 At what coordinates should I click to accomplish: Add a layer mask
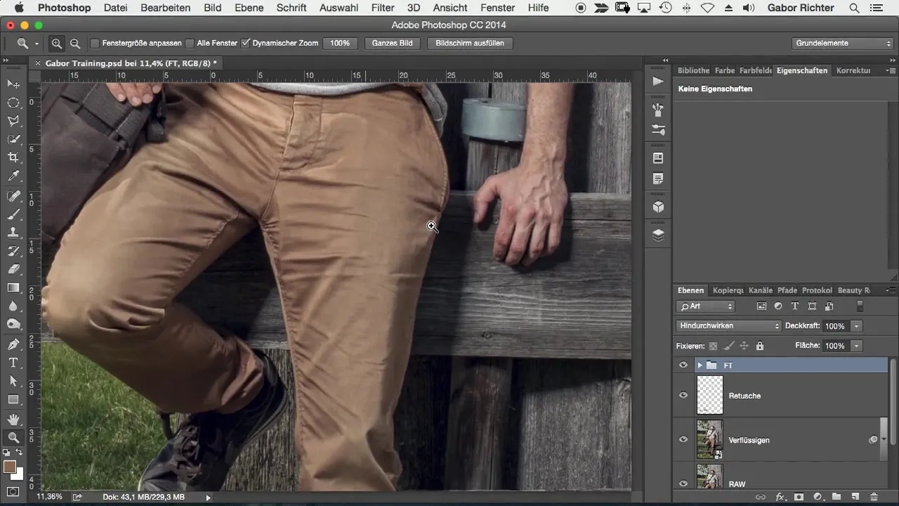[799, 496]
